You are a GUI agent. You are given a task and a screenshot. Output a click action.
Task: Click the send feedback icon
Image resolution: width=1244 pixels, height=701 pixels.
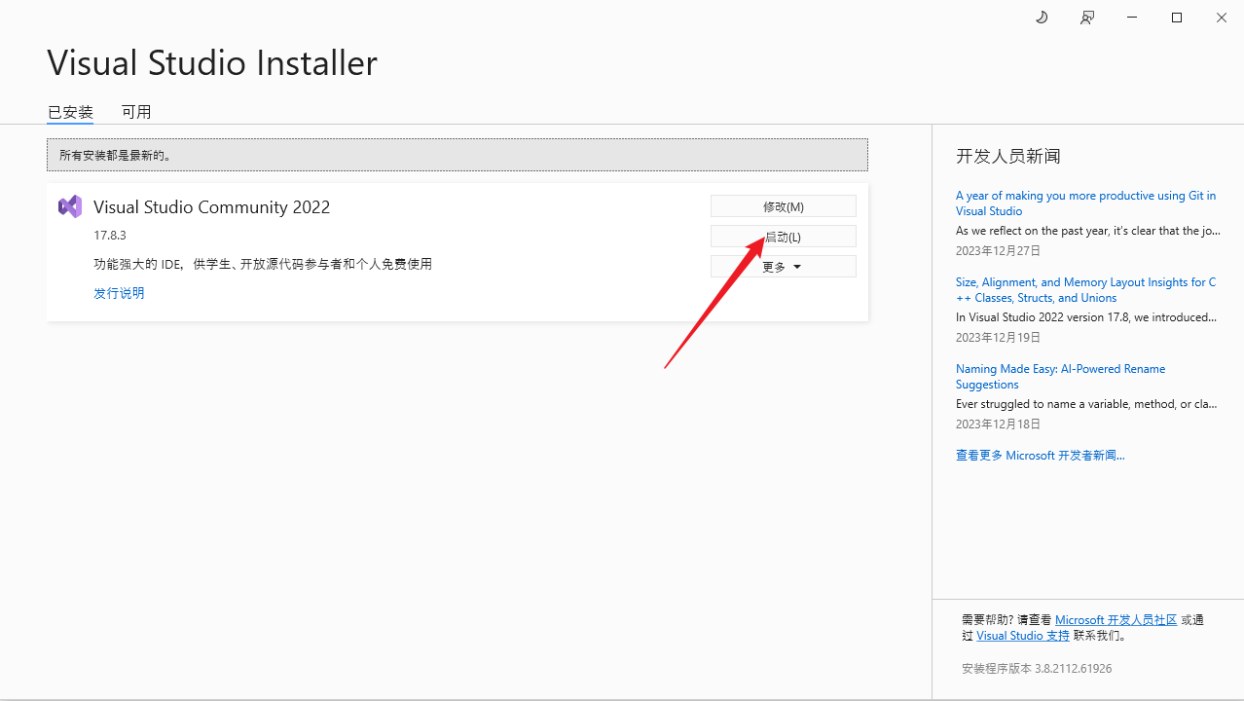click(1087, 18)
